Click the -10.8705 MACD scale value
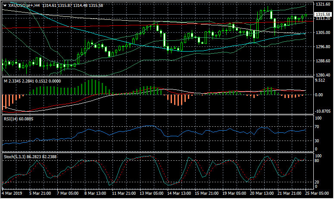This screenshot has width=334, height=199. click(x=322, y=111)
